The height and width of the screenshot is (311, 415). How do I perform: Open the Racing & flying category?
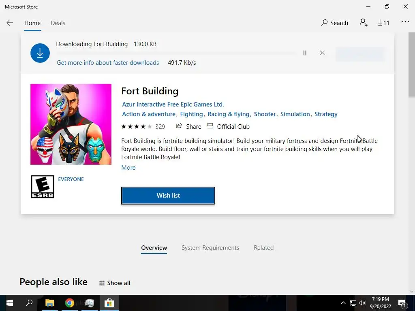[x=228, y=114]
